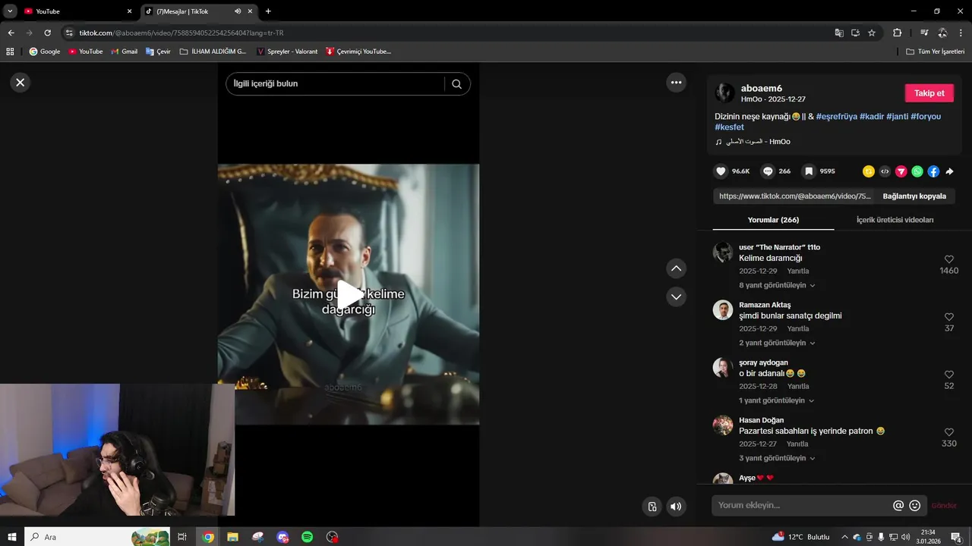Screen dimensions: 972x546
Task: Open Tüm Yer İşaretleri folder
Action: pyautogui.click(x=936, y=52)
